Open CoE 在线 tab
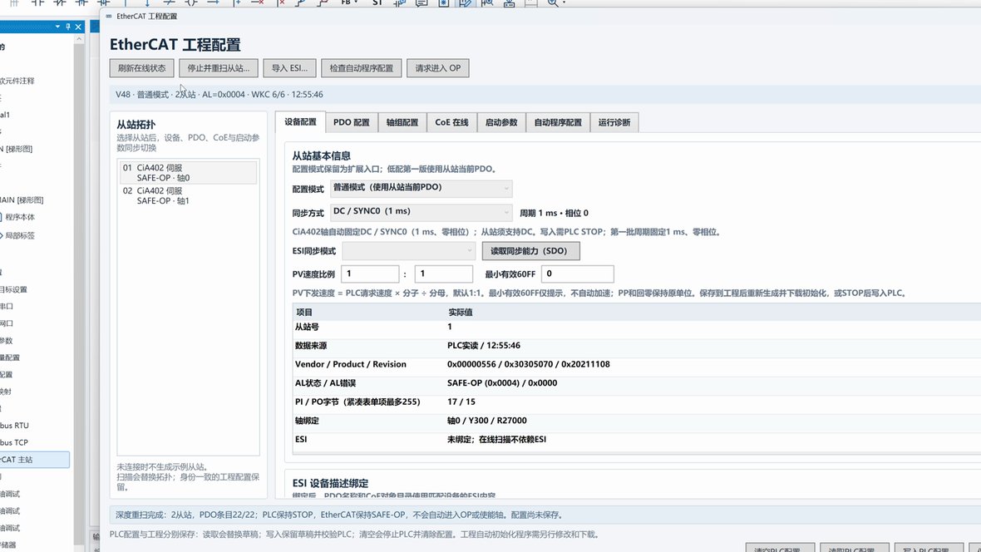Viewport: 981px width, 552px height. [x=451, y=123]
